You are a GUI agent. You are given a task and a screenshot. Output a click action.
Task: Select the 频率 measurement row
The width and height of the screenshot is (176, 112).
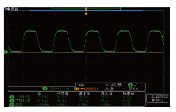click(x=77, y=105)
